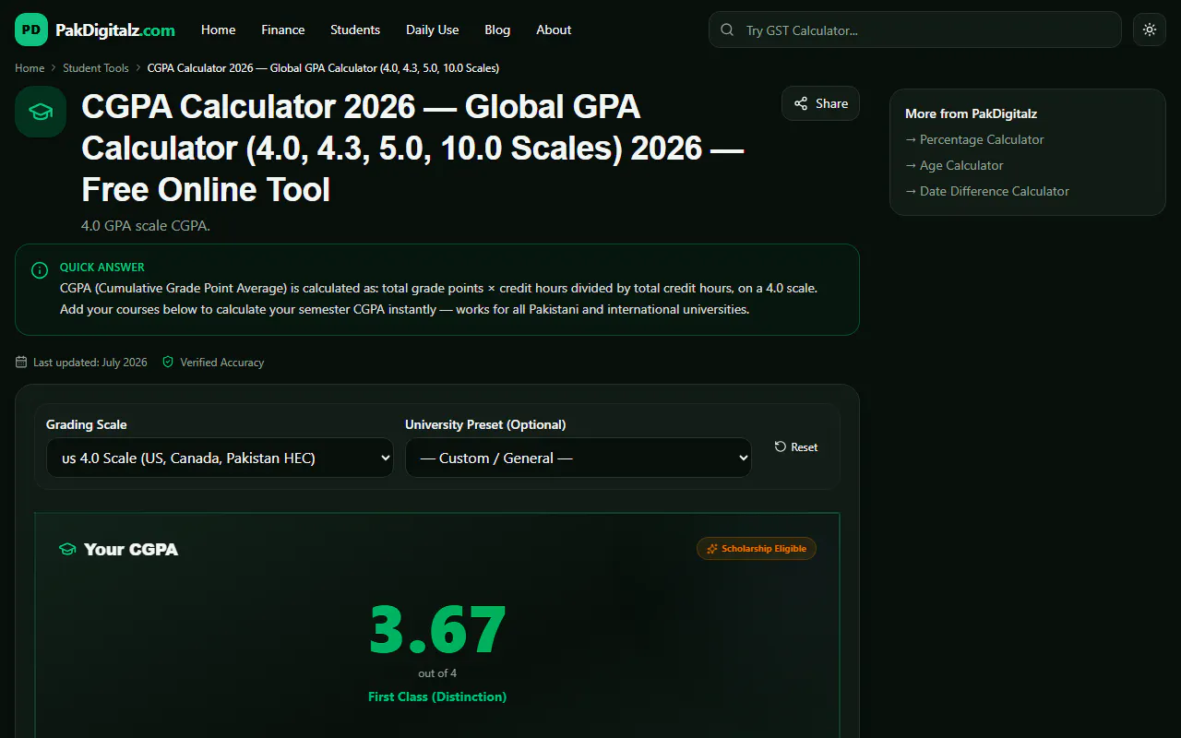Click the Share button
Viewport: 1181px width, 738px height.
click(820, 103)
